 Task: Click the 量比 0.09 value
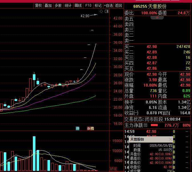click(186, 91)
